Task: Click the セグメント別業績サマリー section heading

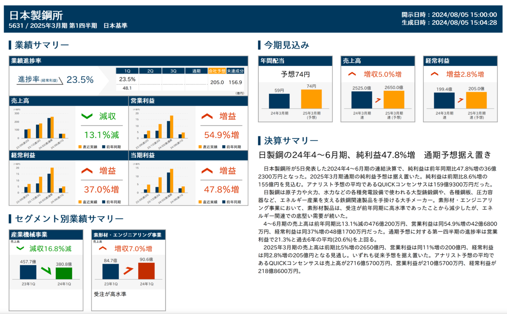Action: 69,219
